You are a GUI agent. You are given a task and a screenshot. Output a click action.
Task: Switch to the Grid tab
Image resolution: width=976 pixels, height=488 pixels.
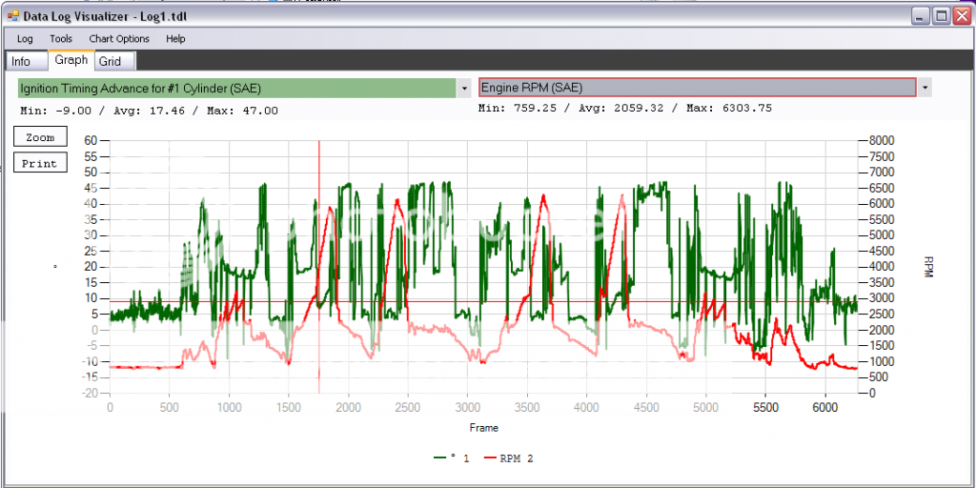(x=110, y=61)
